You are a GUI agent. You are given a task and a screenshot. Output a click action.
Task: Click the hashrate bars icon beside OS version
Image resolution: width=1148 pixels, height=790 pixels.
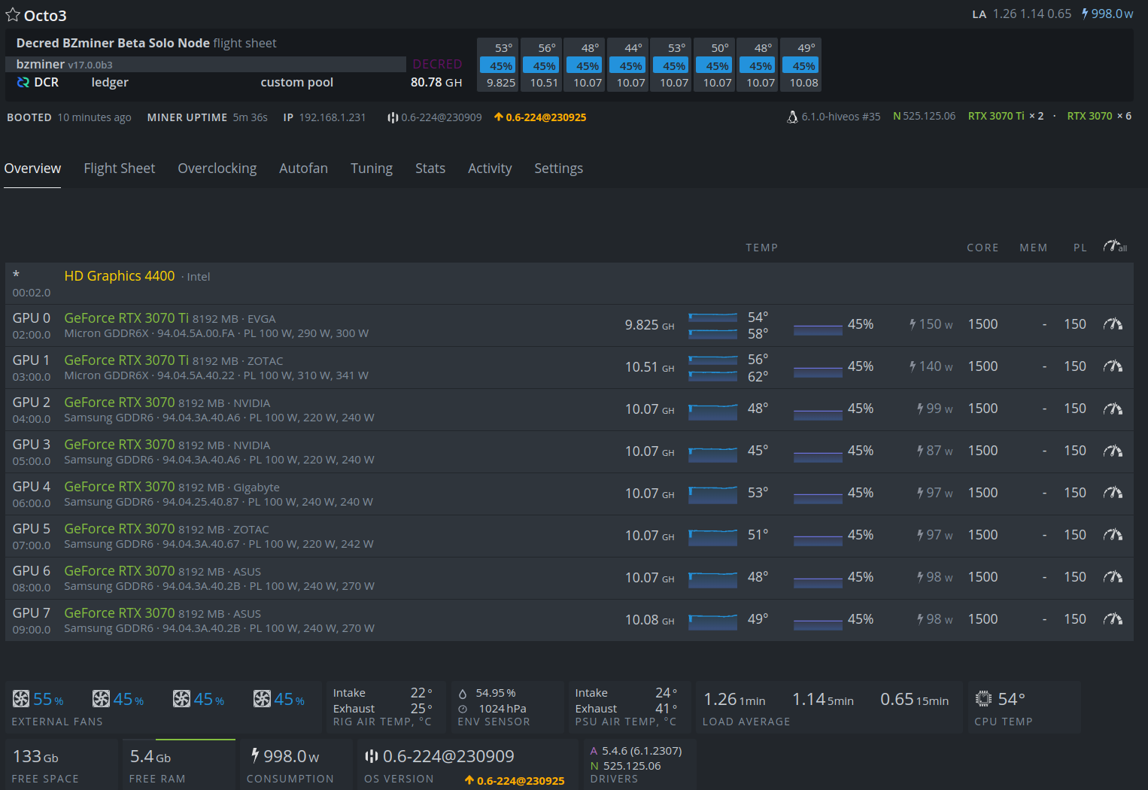point(371,755)
